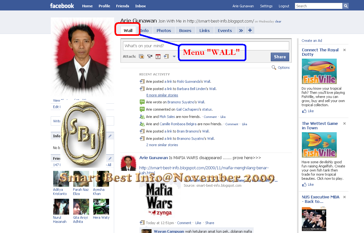Go to Home in top bar
The height and width of the screenshot is (233, 364).
tap(87, 6)
